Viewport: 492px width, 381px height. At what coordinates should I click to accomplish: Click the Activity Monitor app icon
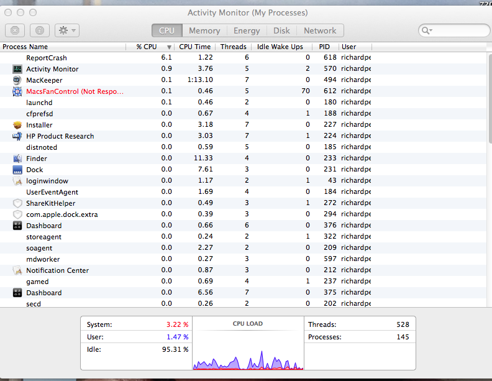point(17,69)
